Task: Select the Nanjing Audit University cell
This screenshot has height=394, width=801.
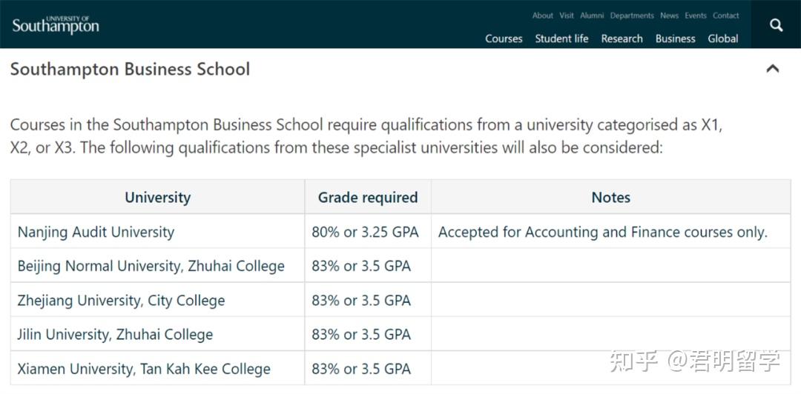Action: [x=96, y=232]
